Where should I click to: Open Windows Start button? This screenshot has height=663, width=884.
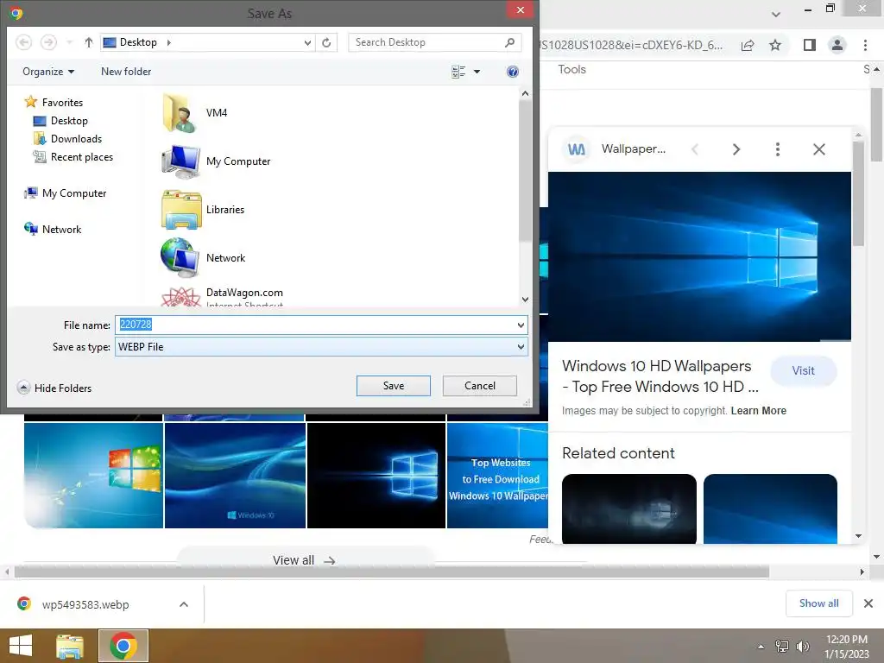coord(21,646)
